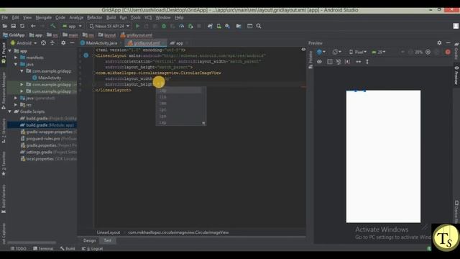Open the AVD Manager icon
Image resolution: width=460 pixels, height=259 pixels.
click(218, 26)
